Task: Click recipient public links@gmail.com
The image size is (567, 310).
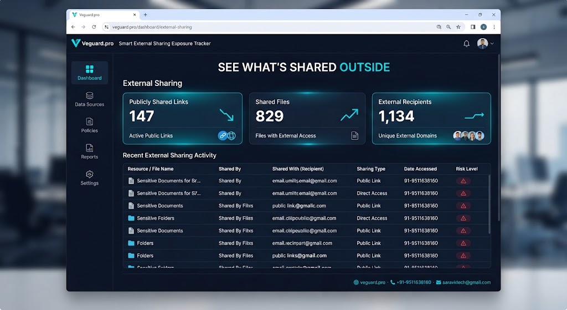Action: 300,256
